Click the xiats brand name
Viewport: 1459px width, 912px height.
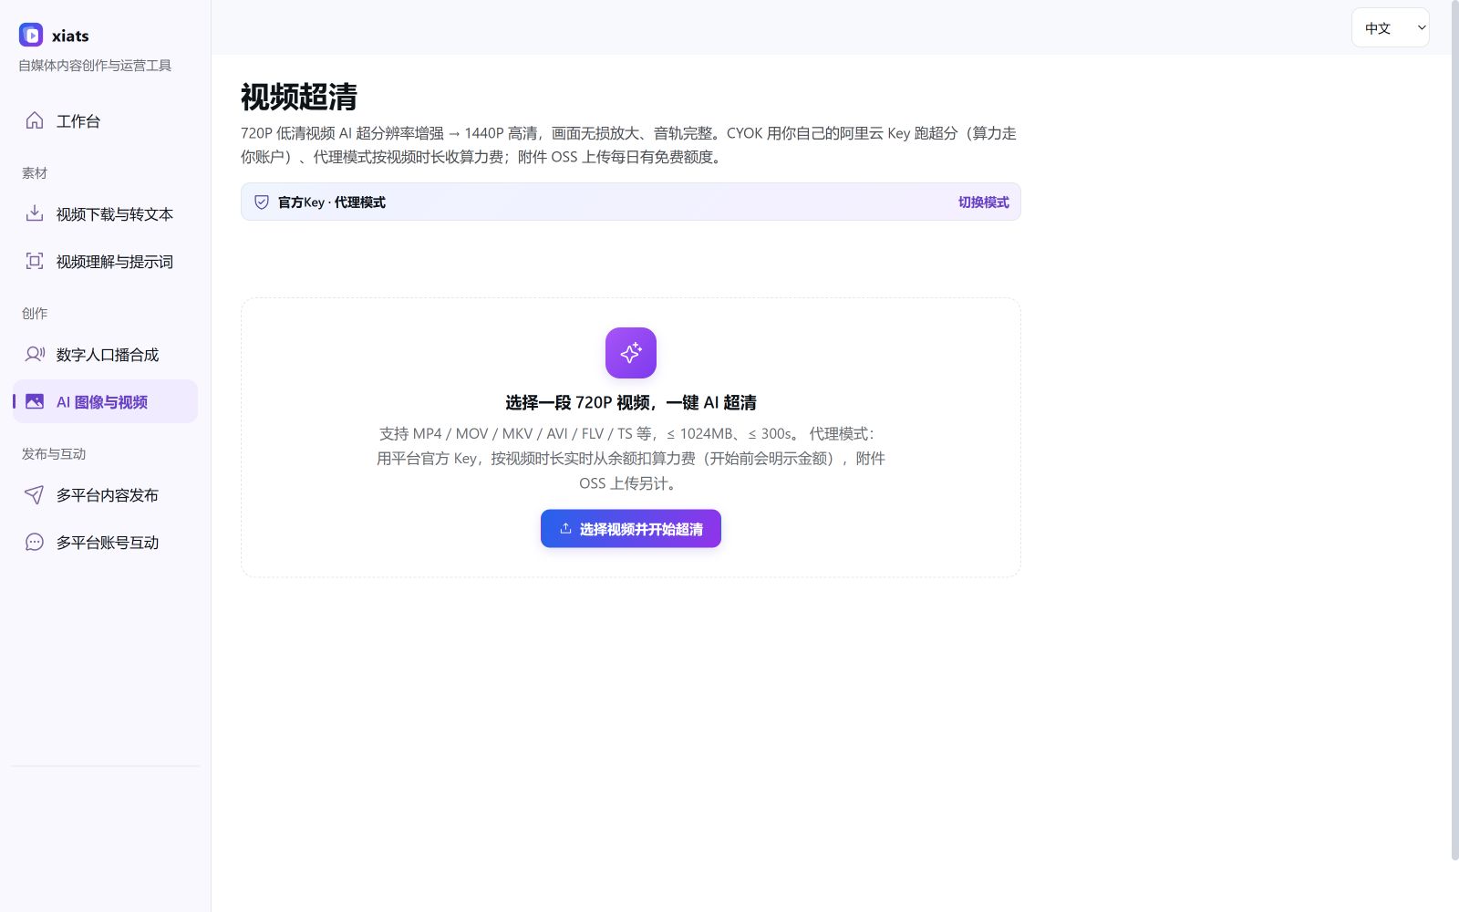coord(70,36)
